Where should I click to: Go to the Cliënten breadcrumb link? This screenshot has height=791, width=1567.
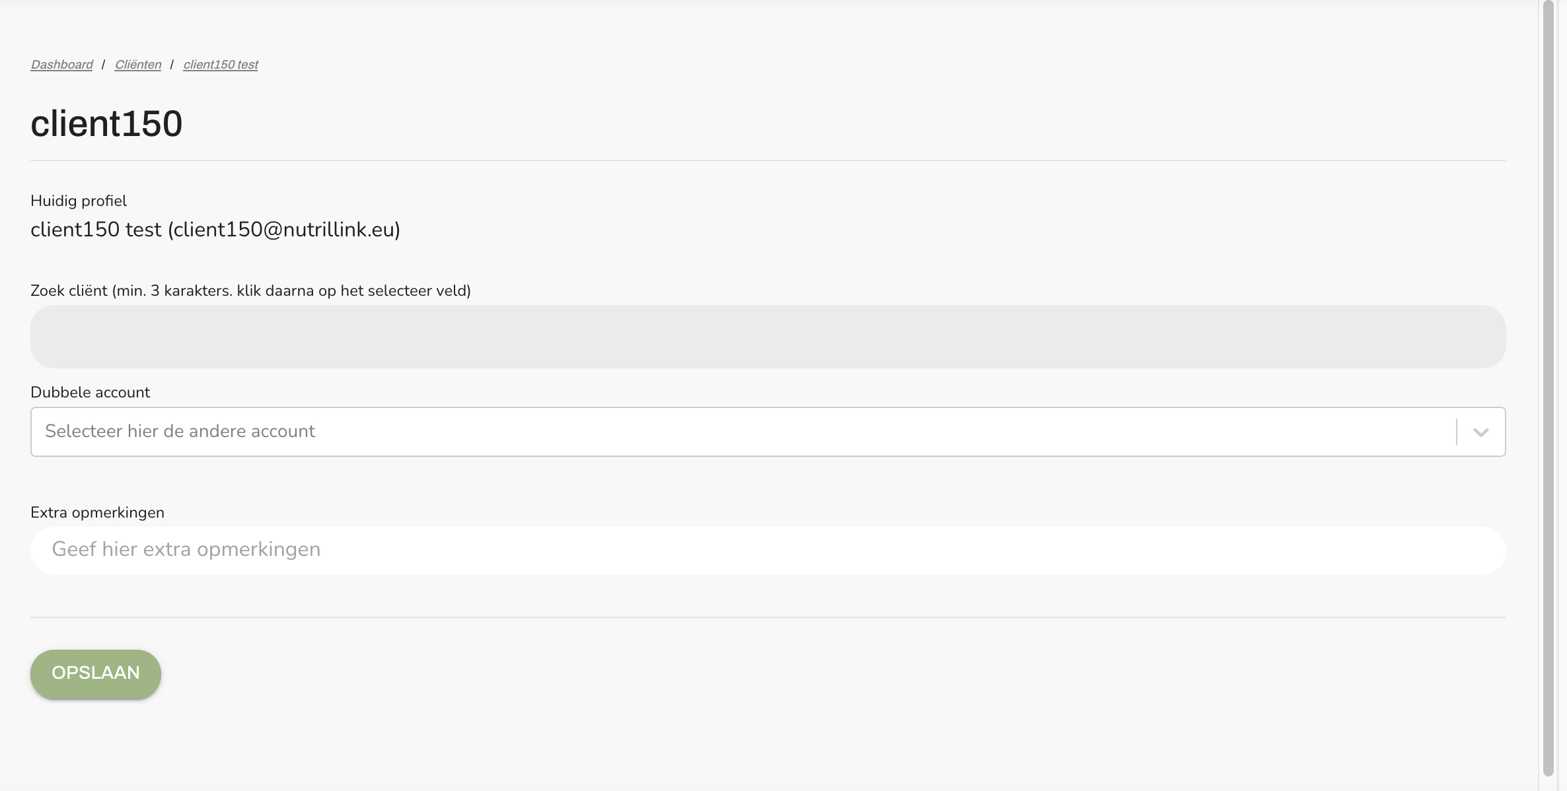(x=137, y=65)
